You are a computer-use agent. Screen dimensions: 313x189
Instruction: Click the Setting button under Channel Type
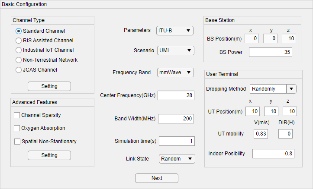click(x=49, y=86)
